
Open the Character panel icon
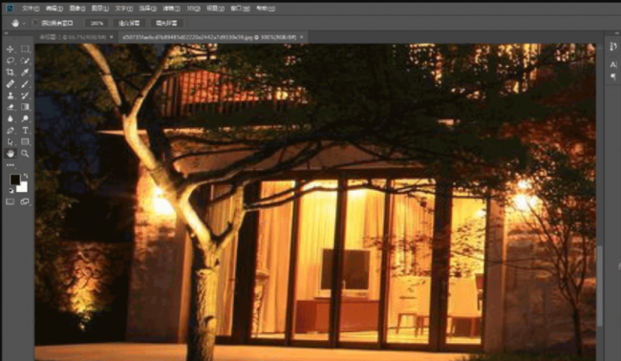[613, 65]
